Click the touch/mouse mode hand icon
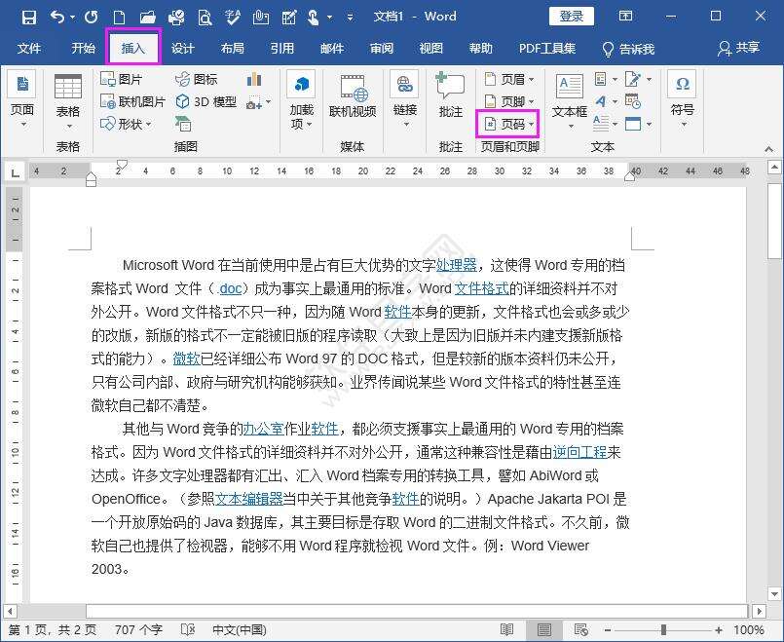The width and height of the screenshot is (784, 642). 314,18
